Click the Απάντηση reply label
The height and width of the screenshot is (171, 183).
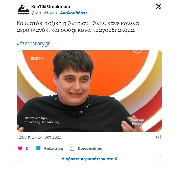pyautogui.click(x=53, y=149)
